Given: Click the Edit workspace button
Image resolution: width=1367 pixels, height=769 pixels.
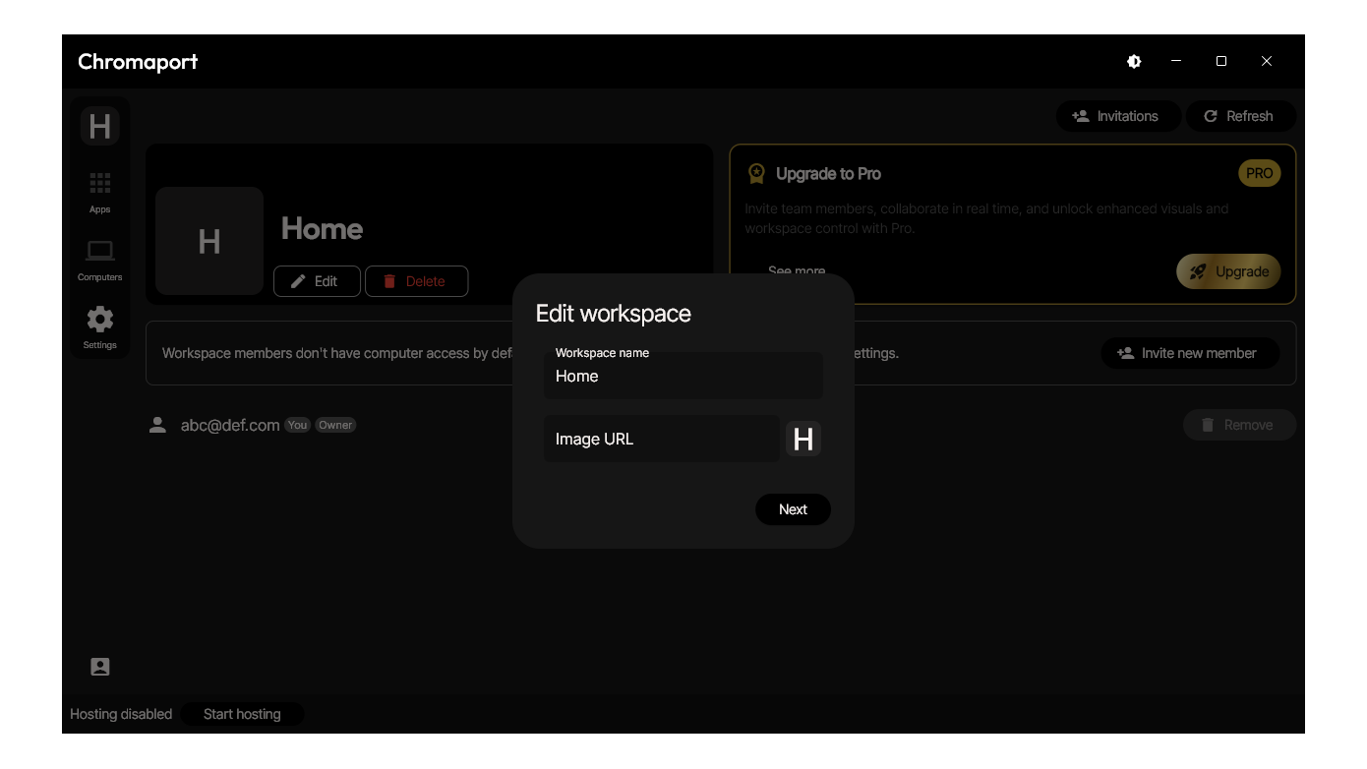Looking at the screenshot, I should (316, 281).
